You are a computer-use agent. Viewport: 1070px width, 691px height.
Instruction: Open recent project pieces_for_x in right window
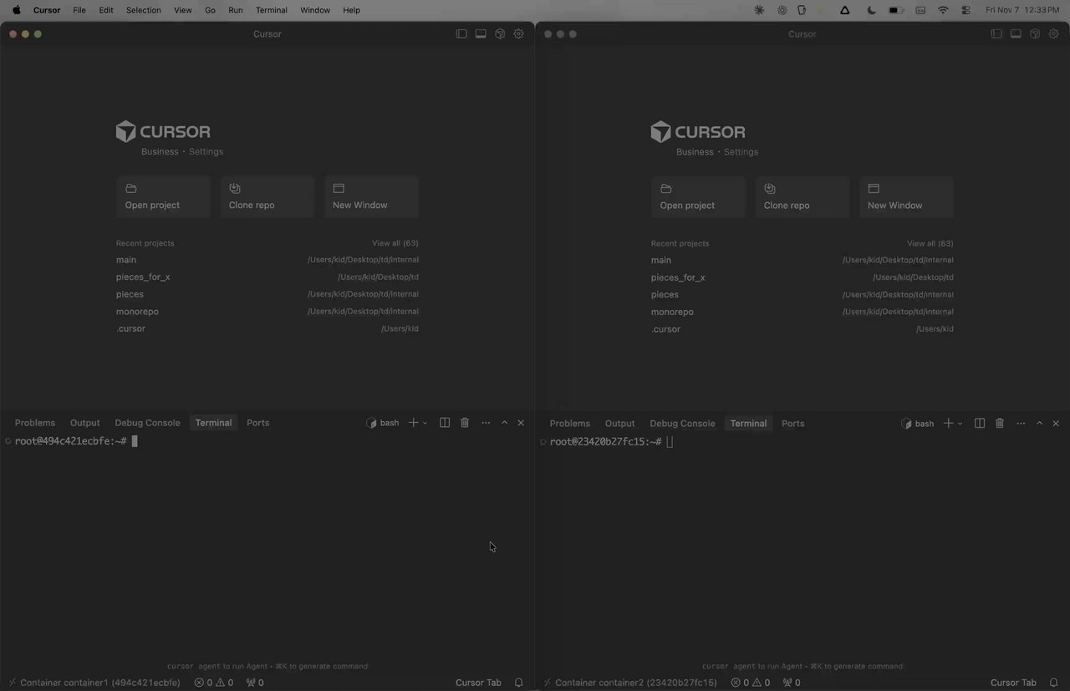802,277
